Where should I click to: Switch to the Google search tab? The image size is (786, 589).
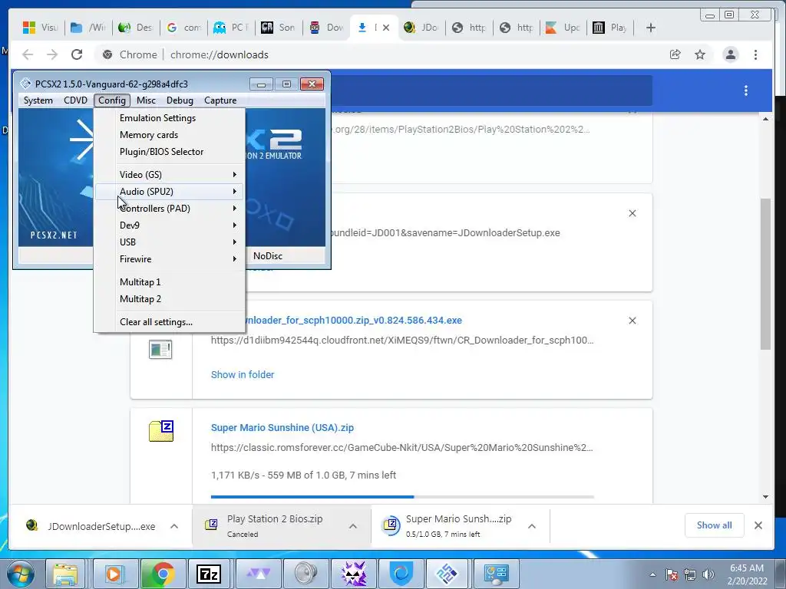point(183,28)
